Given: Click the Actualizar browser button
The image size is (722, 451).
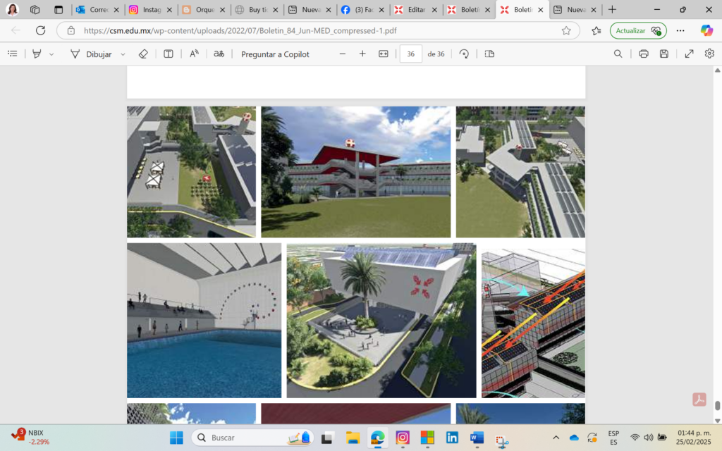Looking at the screenshot, I should [637, 30].
